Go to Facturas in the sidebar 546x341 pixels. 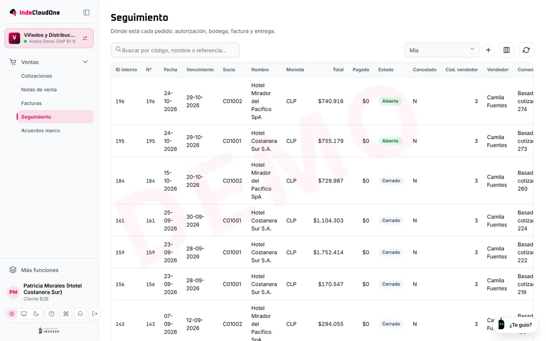tap(31, 103)
